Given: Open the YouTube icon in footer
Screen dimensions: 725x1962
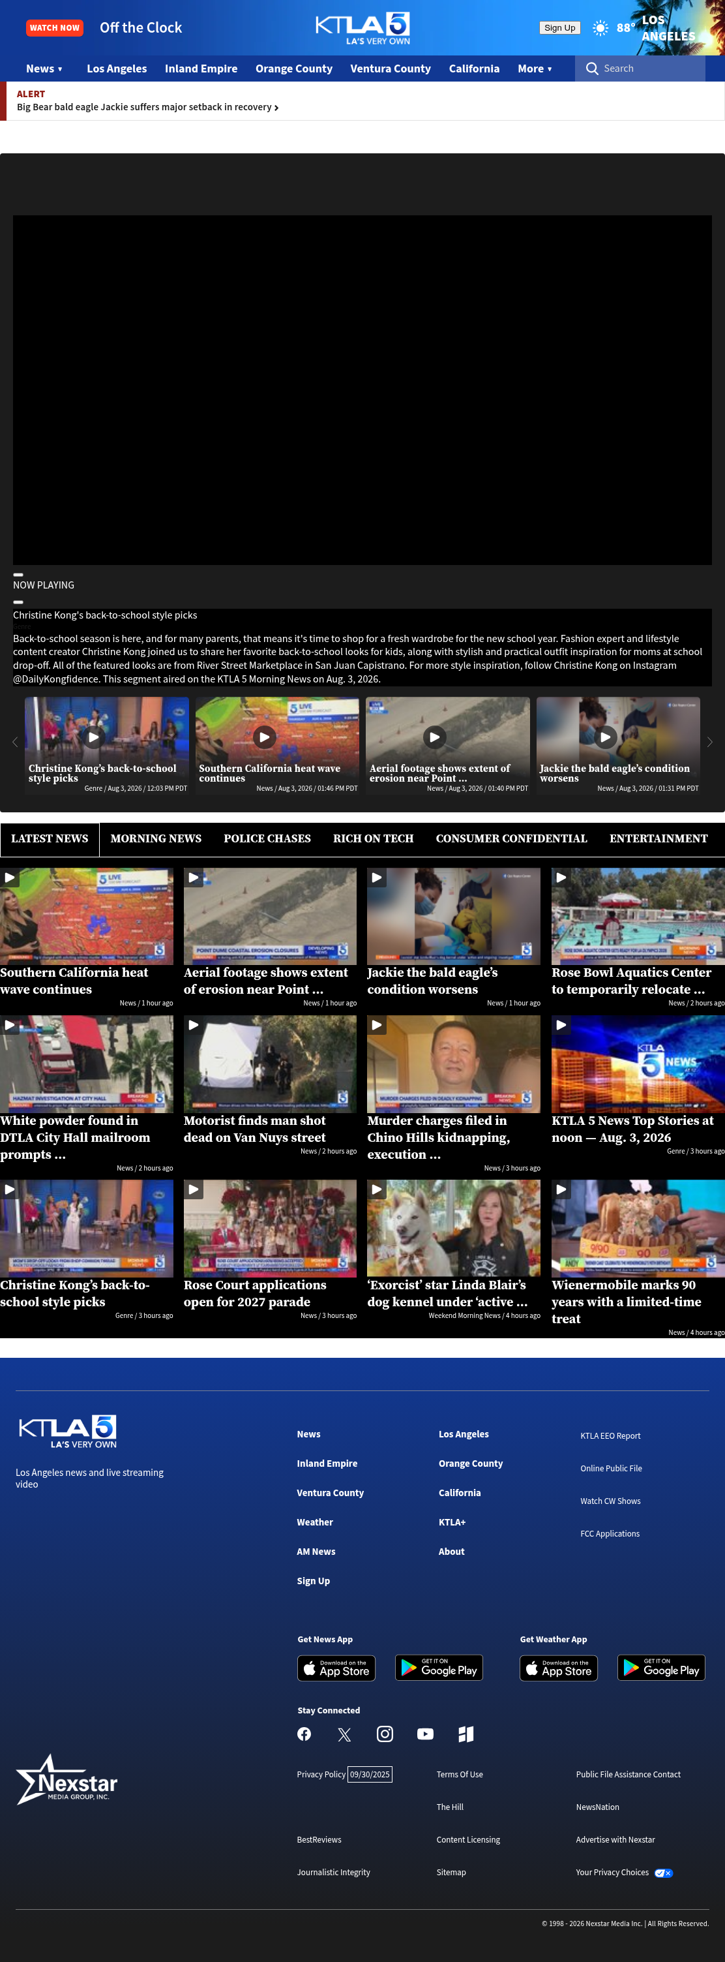Looking at the screenshot, I should [x=425, y=1734].
